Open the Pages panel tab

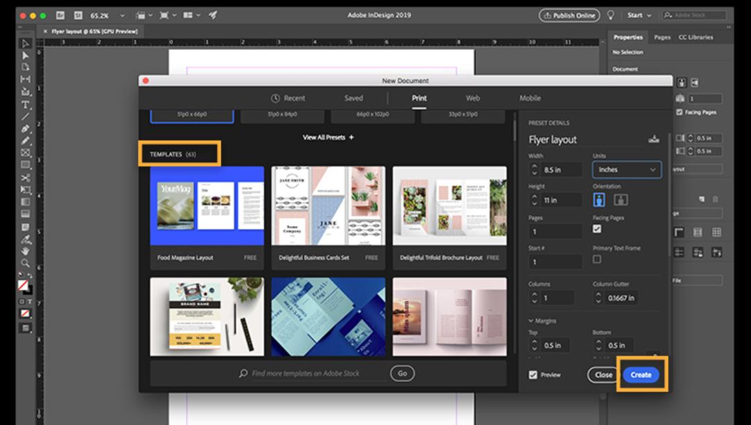tap(662, 37)
